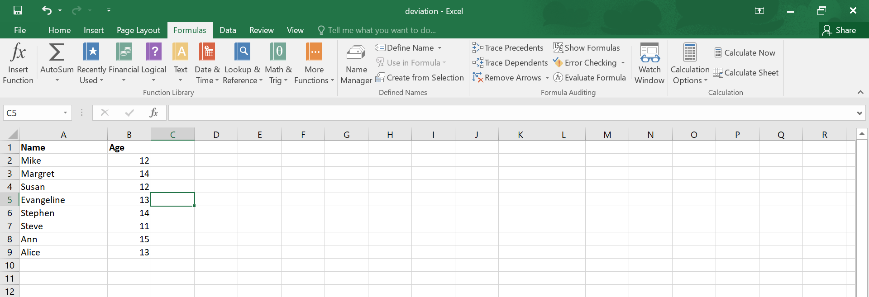Open Recently Used functions star icon
This screenshot has width=869, height=297.
pos(91,52)
